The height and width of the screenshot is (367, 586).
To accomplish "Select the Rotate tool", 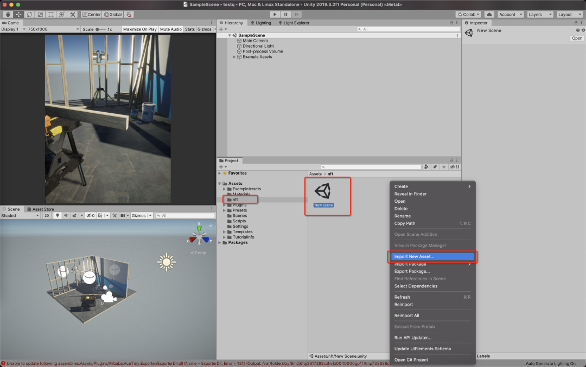I will (x=29, y=15).
